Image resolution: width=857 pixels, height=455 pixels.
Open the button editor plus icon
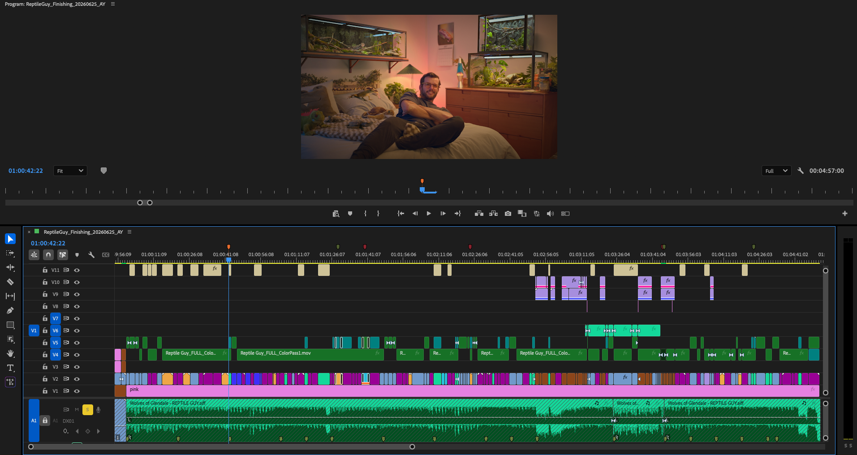click(845, 214)
